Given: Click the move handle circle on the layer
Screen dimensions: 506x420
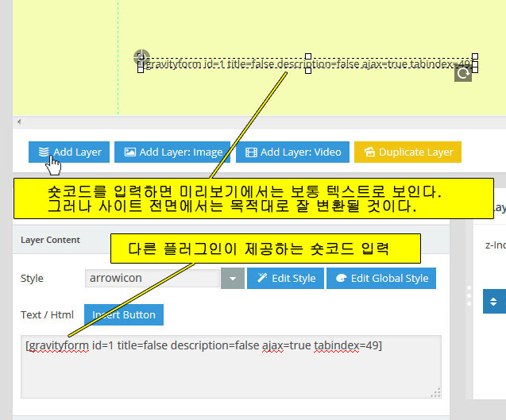Looking at the screenshot, I should 141,56.
